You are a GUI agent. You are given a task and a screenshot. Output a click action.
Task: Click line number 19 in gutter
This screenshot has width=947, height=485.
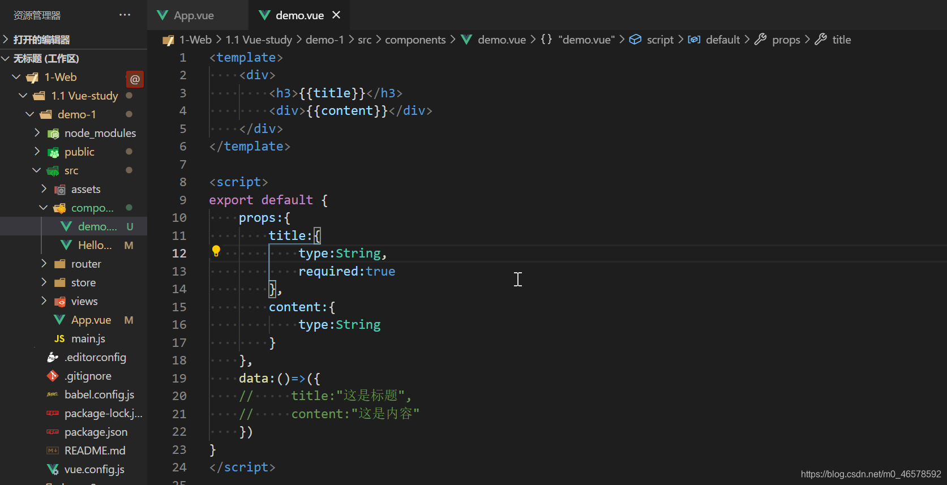click(179, 378)
